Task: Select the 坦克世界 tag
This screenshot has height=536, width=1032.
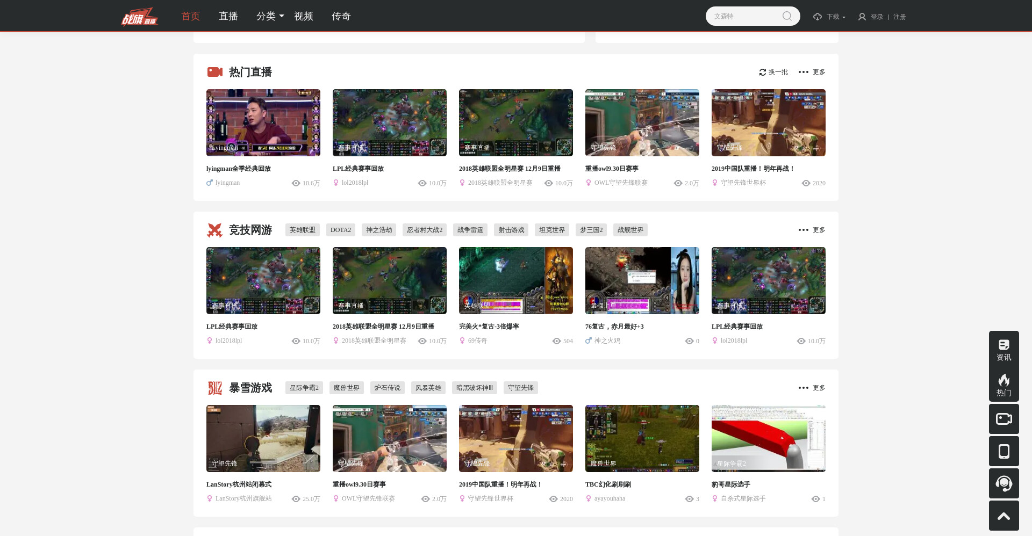Action: (552, 230)
